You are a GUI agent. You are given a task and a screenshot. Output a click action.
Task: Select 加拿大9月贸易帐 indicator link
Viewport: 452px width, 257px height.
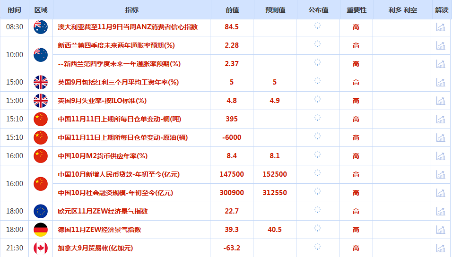point(95,248)
